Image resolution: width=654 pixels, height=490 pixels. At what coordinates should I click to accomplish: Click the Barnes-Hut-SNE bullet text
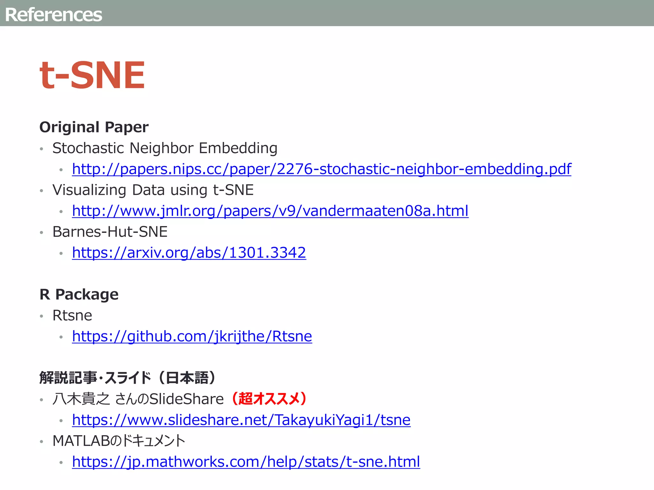(110, 232)
